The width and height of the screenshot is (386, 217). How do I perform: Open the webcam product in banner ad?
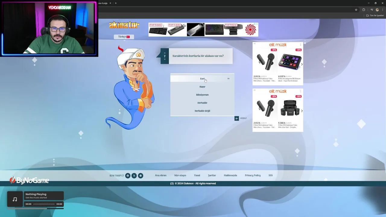click(233, 30)
